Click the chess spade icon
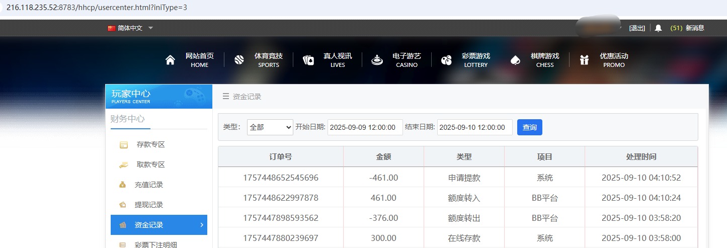This screenshot has width=727, height=248. [x=515, y=60]
